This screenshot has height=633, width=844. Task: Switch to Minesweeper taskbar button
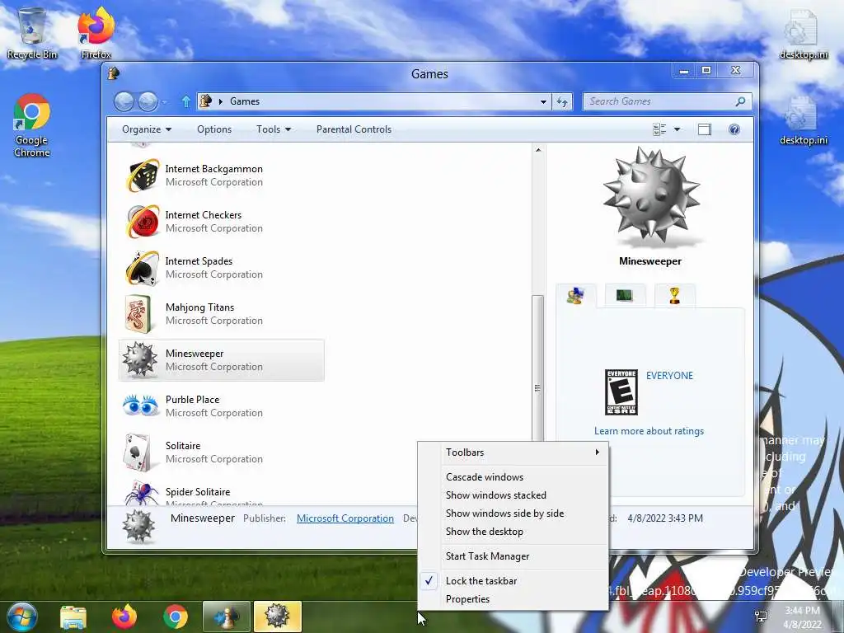pos(277,617)
